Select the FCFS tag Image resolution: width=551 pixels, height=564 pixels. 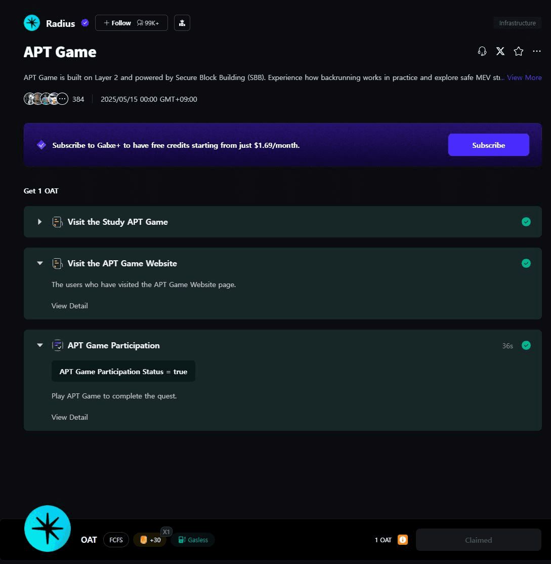coord(116,540)
